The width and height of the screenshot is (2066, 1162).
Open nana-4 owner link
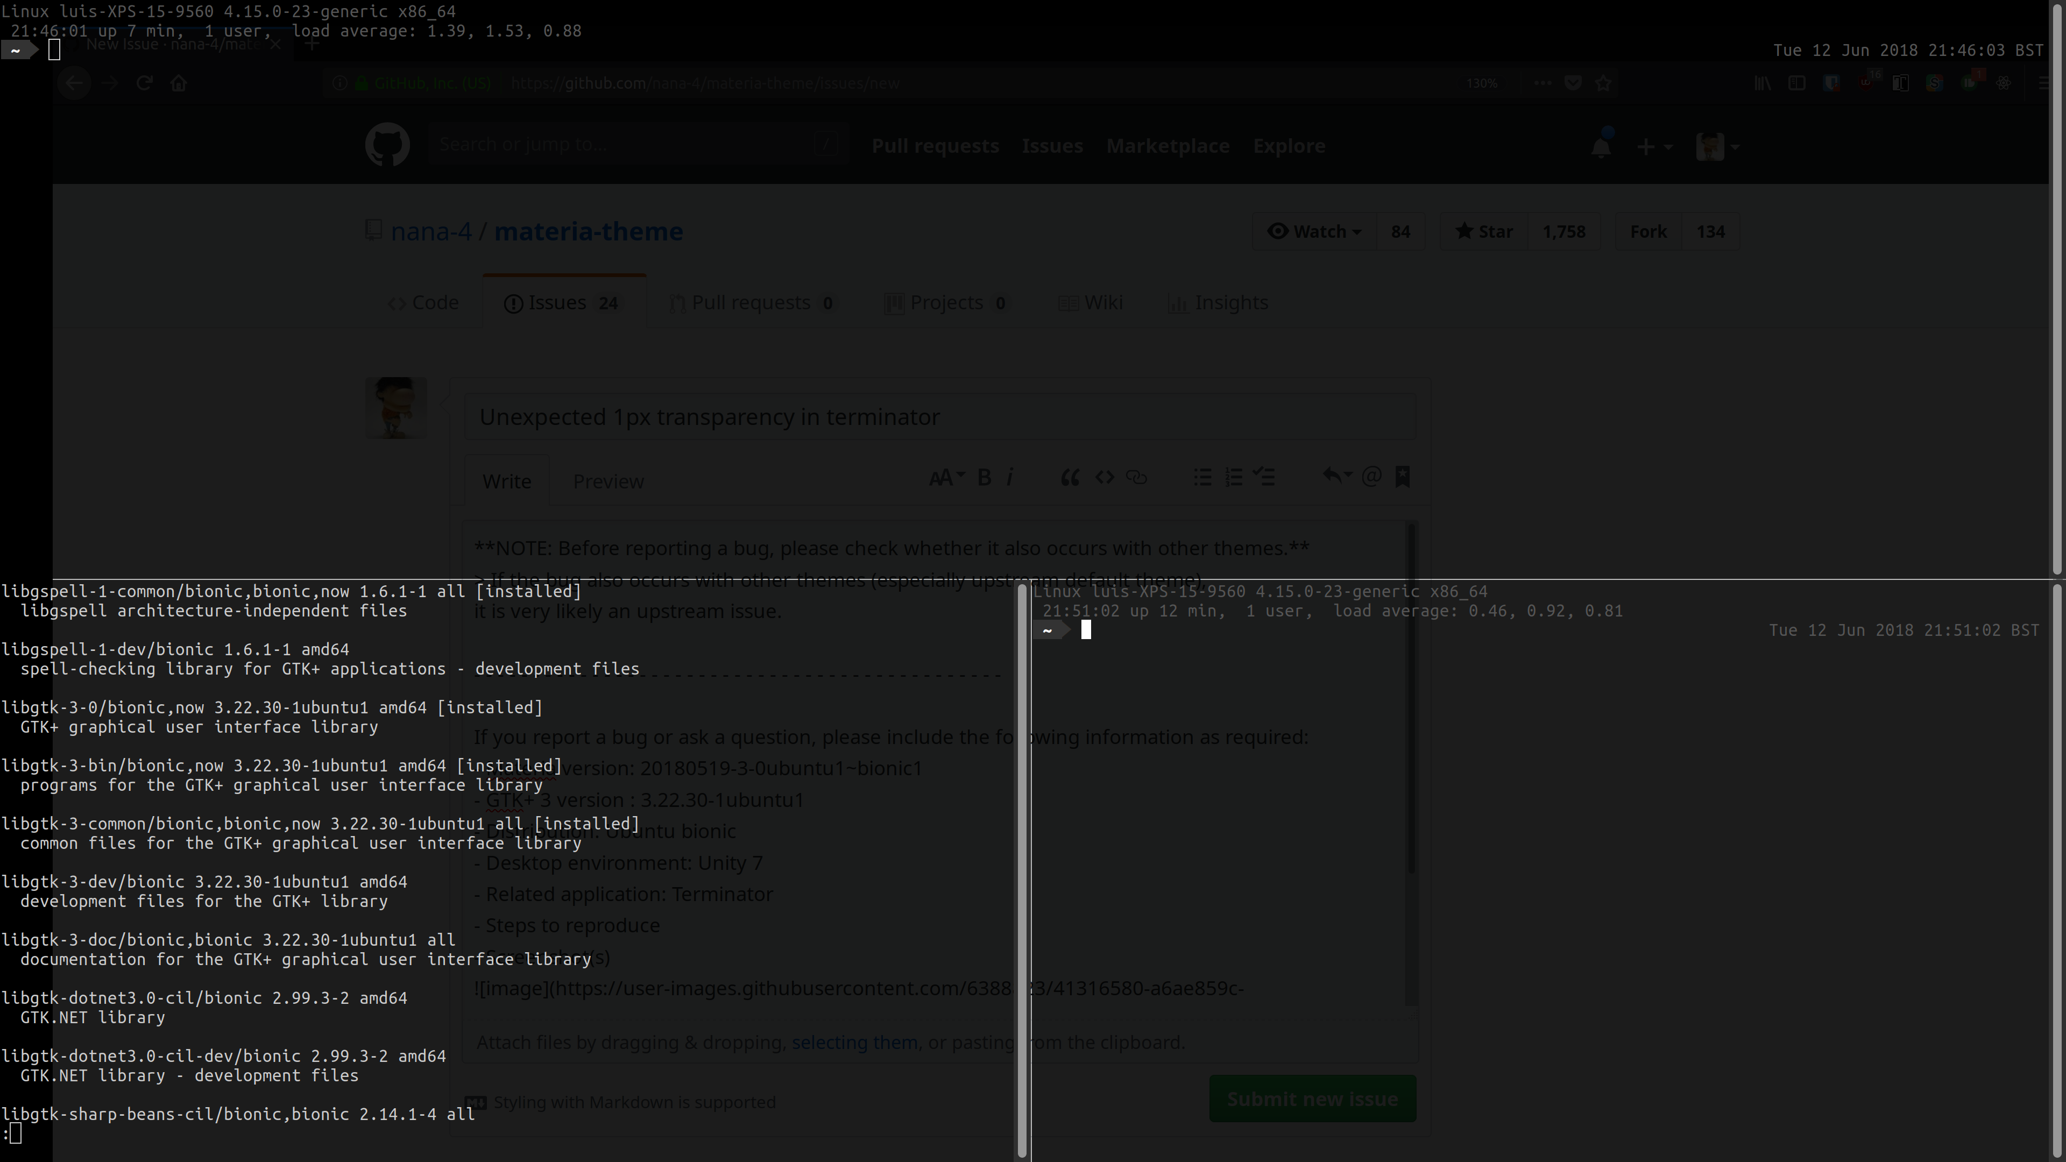click(430, 232)
